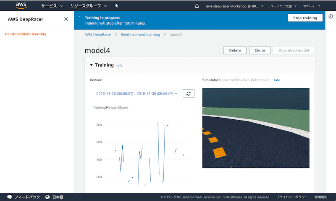The image size is (336, 201).
Task: Open the favorites pin star icon
Action: coord(116,6)
